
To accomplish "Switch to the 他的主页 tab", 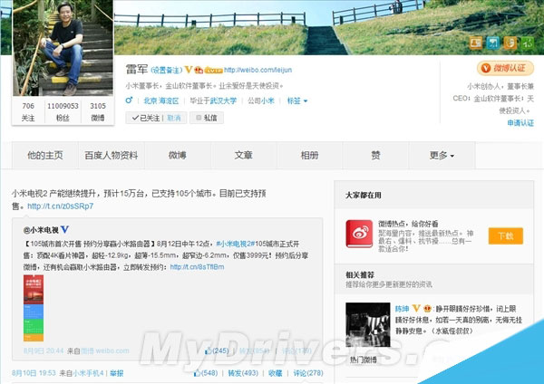I will click(x=45, y=155).
